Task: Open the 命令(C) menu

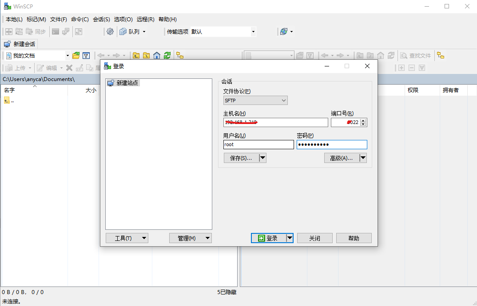Action: (79, 19)
